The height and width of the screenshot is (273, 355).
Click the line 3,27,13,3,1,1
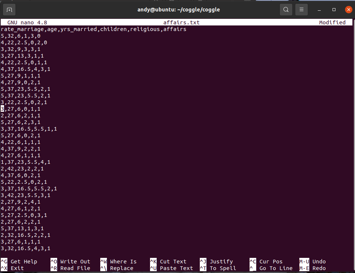22,56
